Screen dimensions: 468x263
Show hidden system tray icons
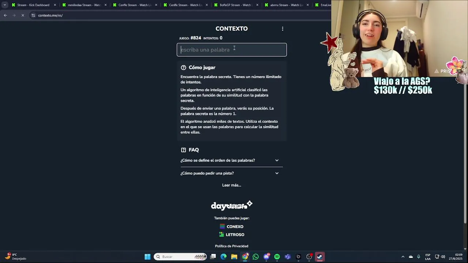tap(403, 257)
